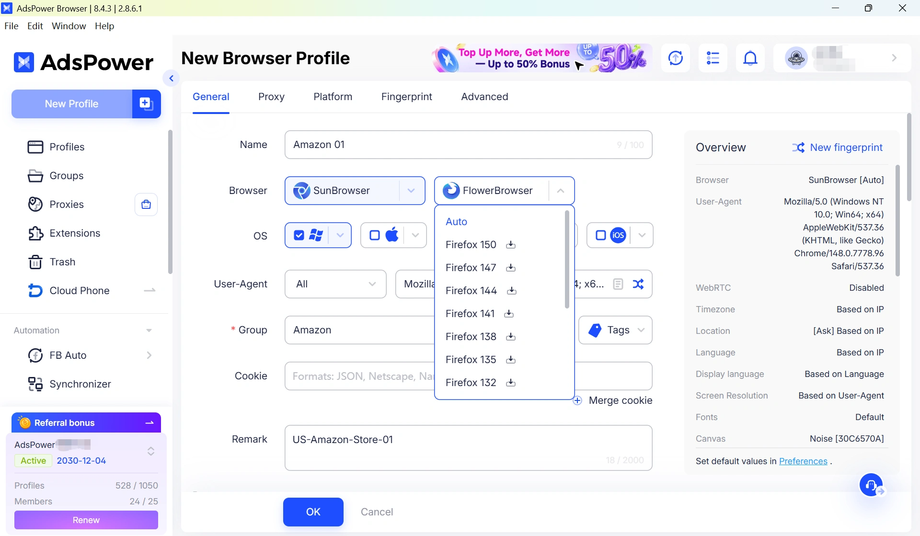This screenshot has width=920, height=536.
Task: Open the macOS version dropdown
Action: tap(415, 235)
